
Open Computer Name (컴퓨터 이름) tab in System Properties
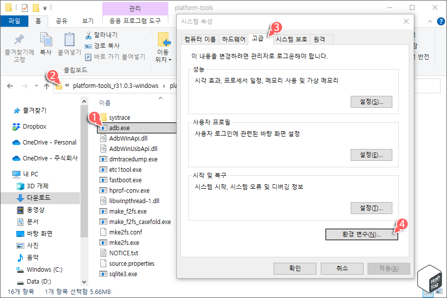[200, 39]
